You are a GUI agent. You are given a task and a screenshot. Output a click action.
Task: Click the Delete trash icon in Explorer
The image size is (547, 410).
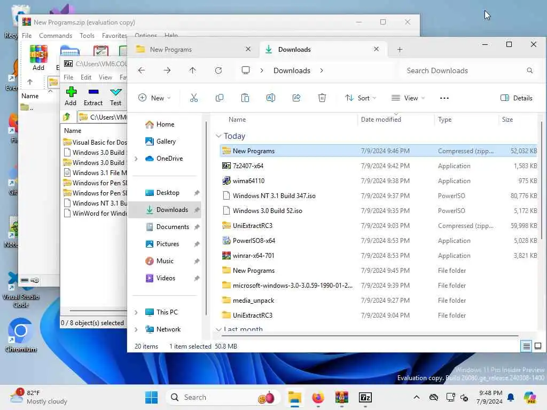322,98
